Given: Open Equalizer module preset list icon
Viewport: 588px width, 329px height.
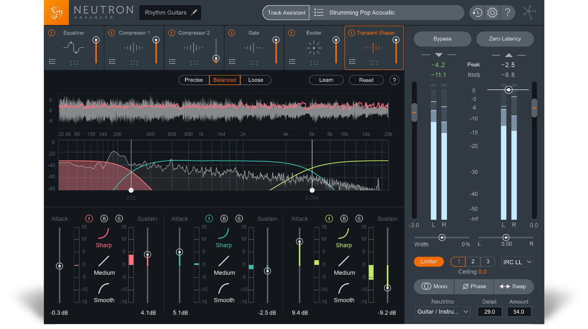Looking at the screenshot, I should pos(52,61).
